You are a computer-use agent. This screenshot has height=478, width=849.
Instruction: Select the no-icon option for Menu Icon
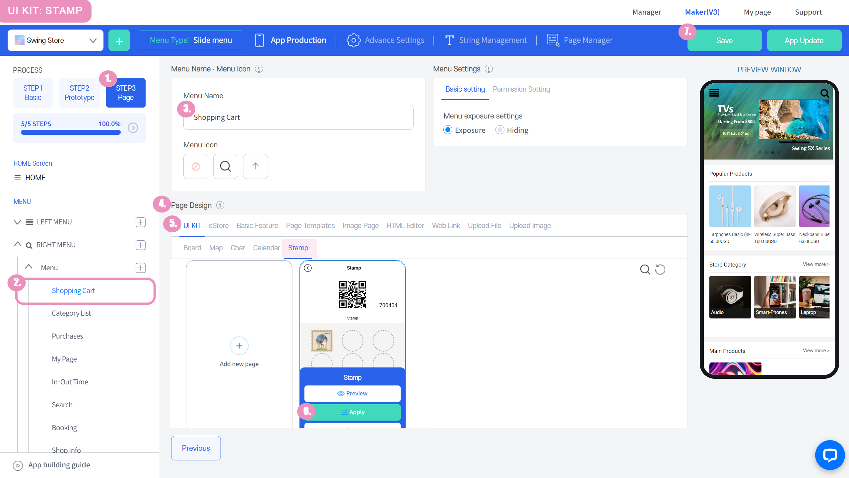[196, 166]
